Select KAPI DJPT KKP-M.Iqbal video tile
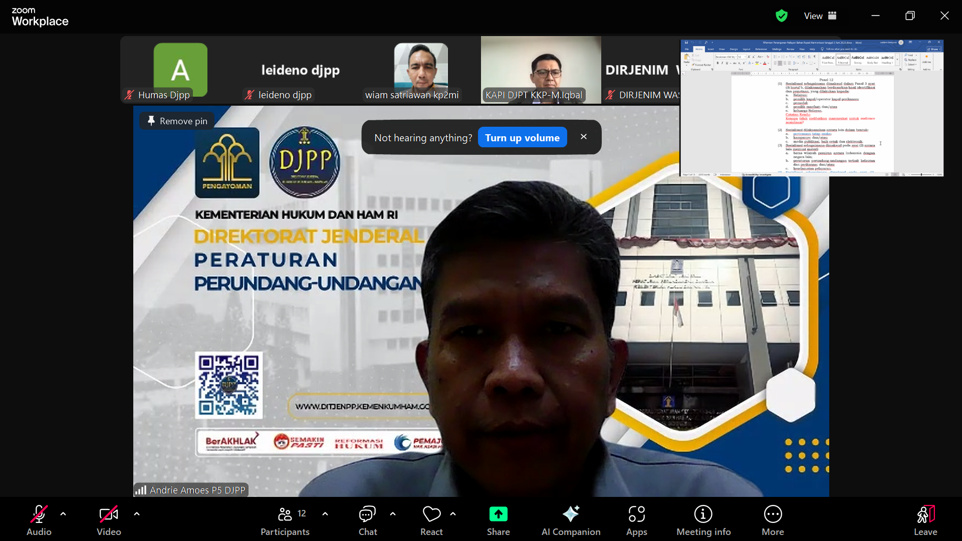 541,70
